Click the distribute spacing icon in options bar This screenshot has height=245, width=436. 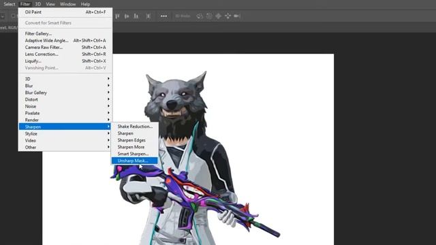(x=149, y=16)
